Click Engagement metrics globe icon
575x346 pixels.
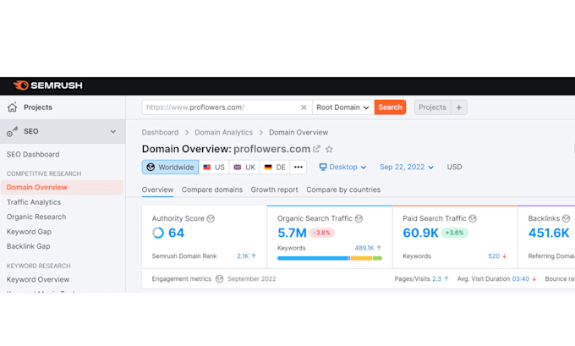tap(219, 279)
